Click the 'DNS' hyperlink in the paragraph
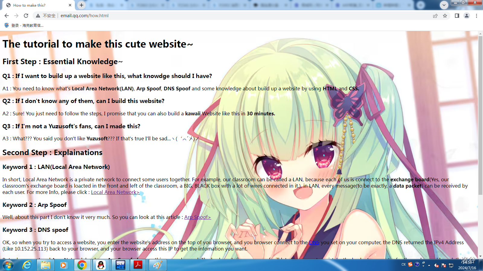The image size is (483, 271). point(314,242)
